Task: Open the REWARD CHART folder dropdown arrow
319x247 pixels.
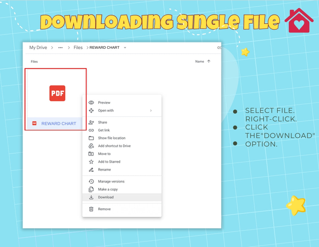Action: 125,48
